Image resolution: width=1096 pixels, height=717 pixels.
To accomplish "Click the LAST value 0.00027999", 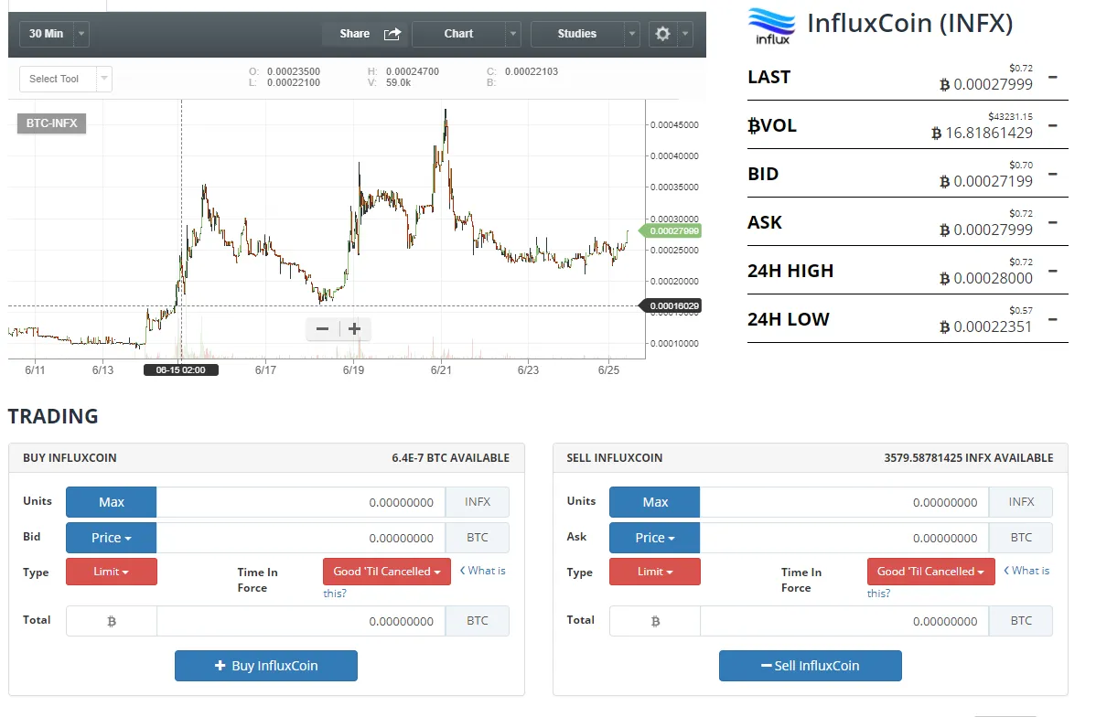I will click(986, 84).
